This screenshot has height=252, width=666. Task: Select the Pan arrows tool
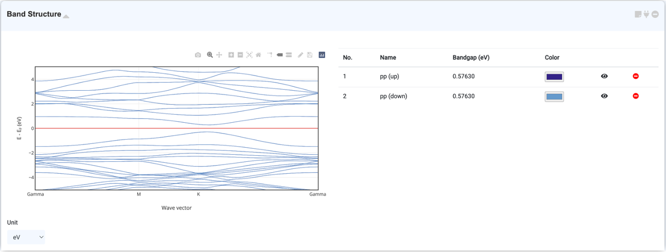pyautogui.click(x=219, y=55)
